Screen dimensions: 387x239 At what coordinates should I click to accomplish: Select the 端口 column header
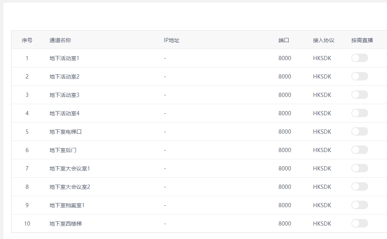284,40
